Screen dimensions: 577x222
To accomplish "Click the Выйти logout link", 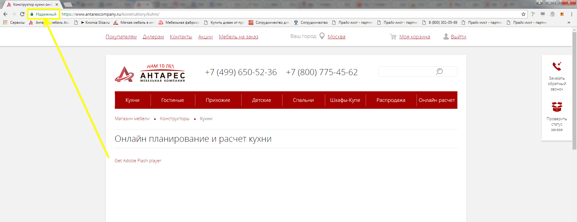I will click(458, 37).
